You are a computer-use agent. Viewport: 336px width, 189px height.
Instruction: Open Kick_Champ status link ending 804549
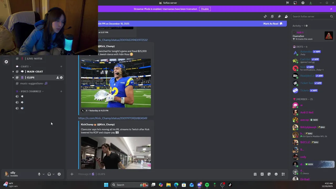113,118
